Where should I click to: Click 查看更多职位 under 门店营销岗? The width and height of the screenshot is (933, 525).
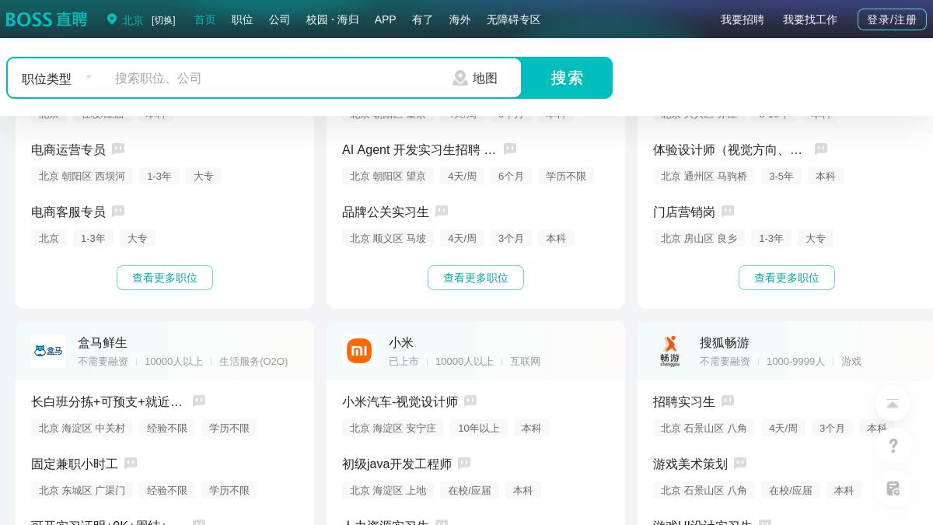(x=787, y=278)
